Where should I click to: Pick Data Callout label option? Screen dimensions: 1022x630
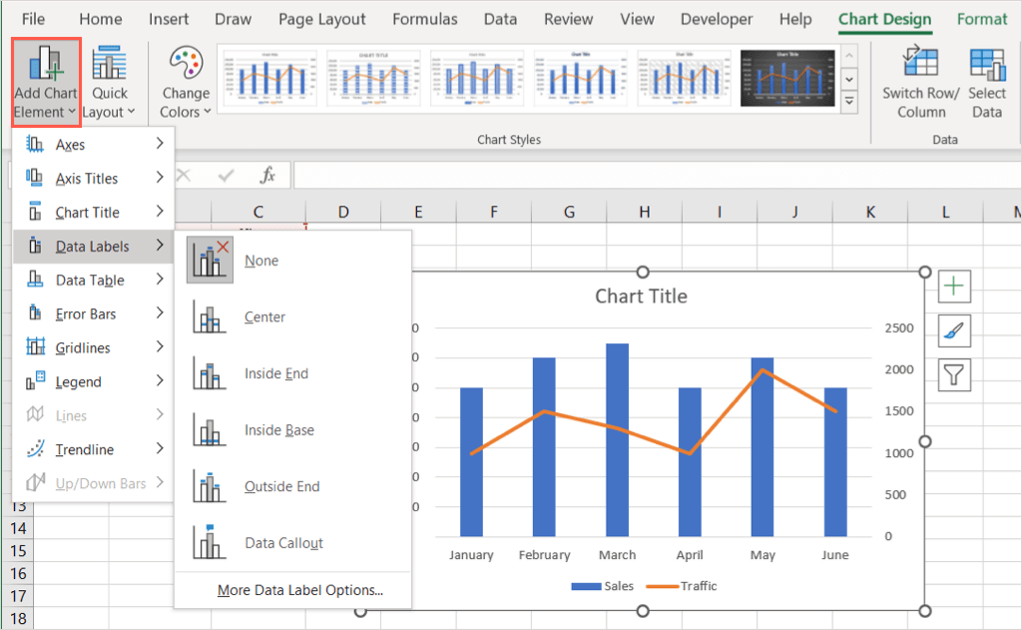[283, 543]
